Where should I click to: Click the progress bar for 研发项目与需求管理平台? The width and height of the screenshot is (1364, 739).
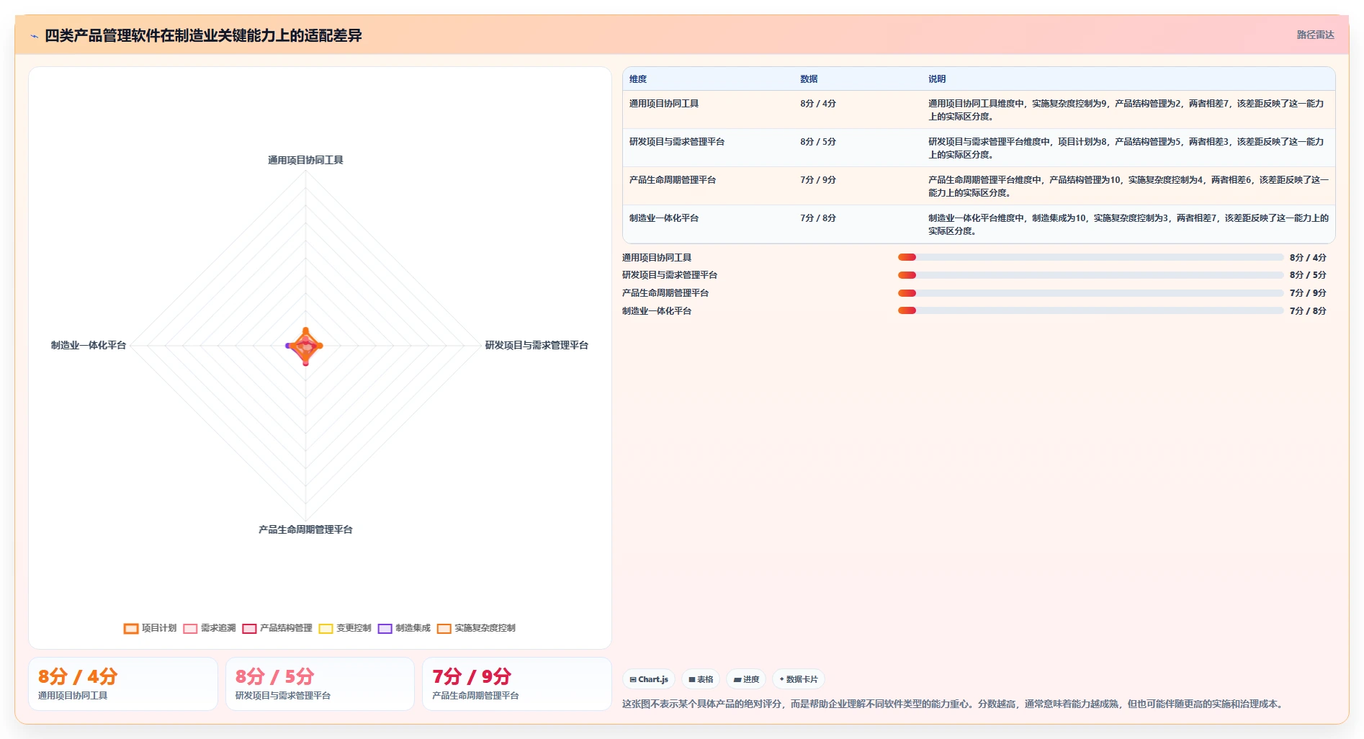(x=1090, y=275)
